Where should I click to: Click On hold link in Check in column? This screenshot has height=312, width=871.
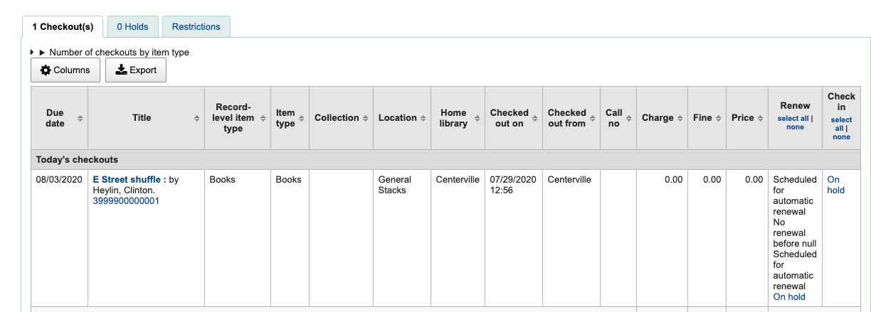[835, 185]
